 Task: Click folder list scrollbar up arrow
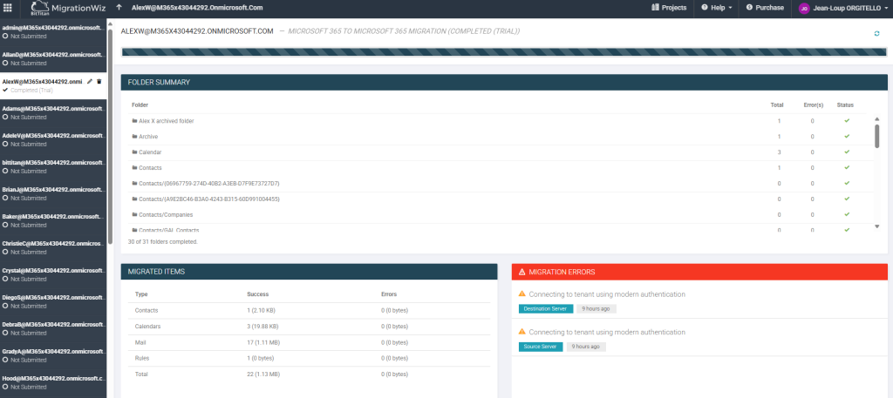[x=877, y=118]
